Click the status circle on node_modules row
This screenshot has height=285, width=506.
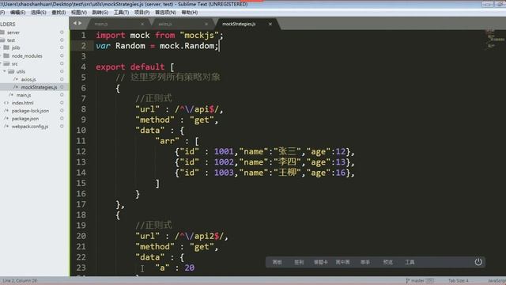pyautogui.click(x=62, y=55)
